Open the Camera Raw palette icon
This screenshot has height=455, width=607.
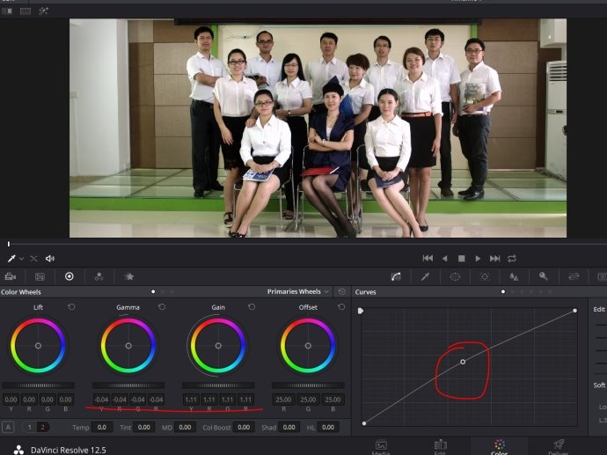click(x=10, y=276)
